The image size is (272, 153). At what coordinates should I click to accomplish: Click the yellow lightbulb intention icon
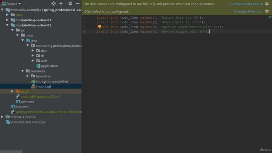pyautogui.click(x=99, y=26)
